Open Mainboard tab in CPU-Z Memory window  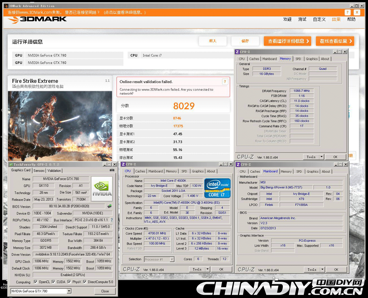pos(270,59)
